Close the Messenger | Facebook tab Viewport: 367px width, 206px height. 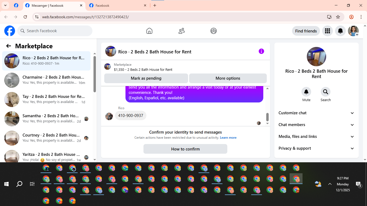[81, 5]
